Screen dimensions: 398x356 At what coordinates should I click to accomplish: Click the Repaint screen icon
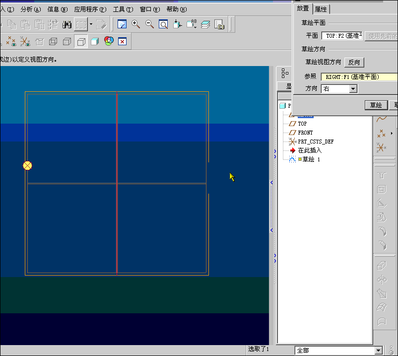pos(122,24)
